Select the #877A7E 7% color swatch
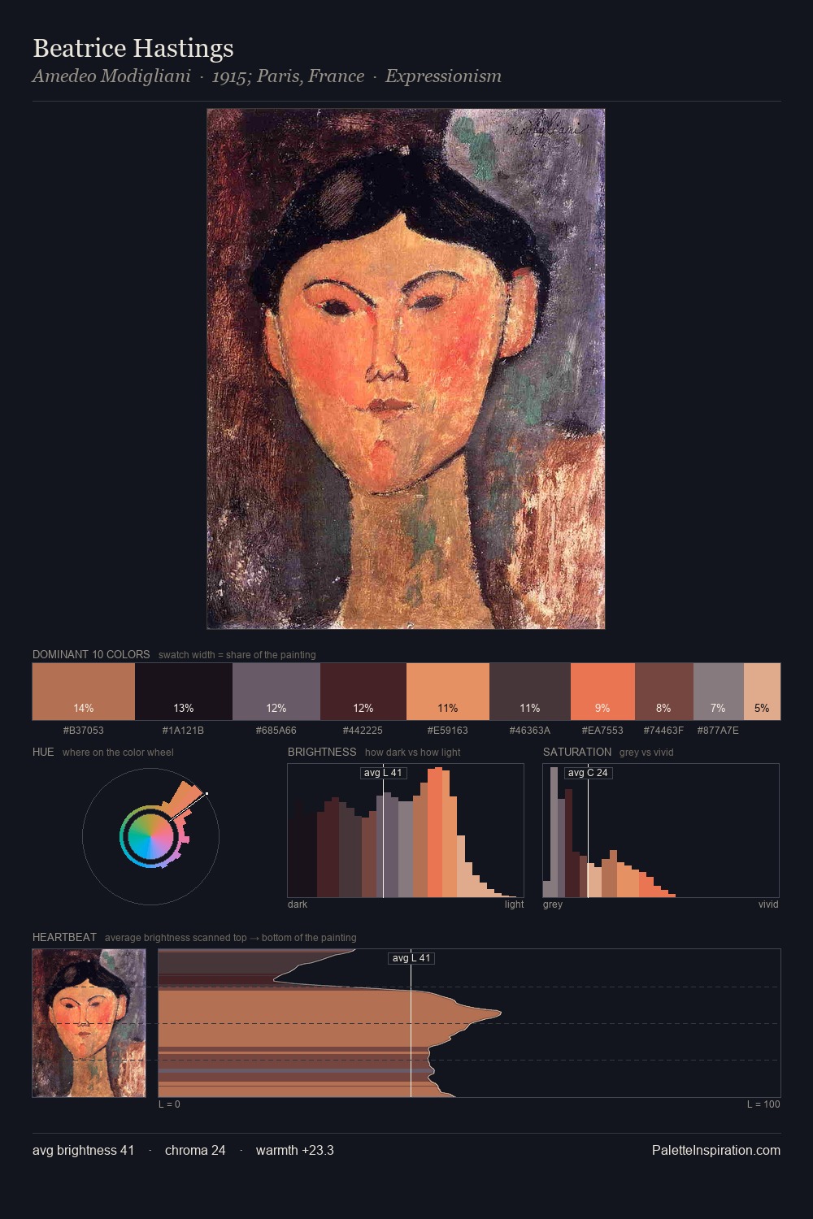813x1219 pixels. click(x=719, y=692)
